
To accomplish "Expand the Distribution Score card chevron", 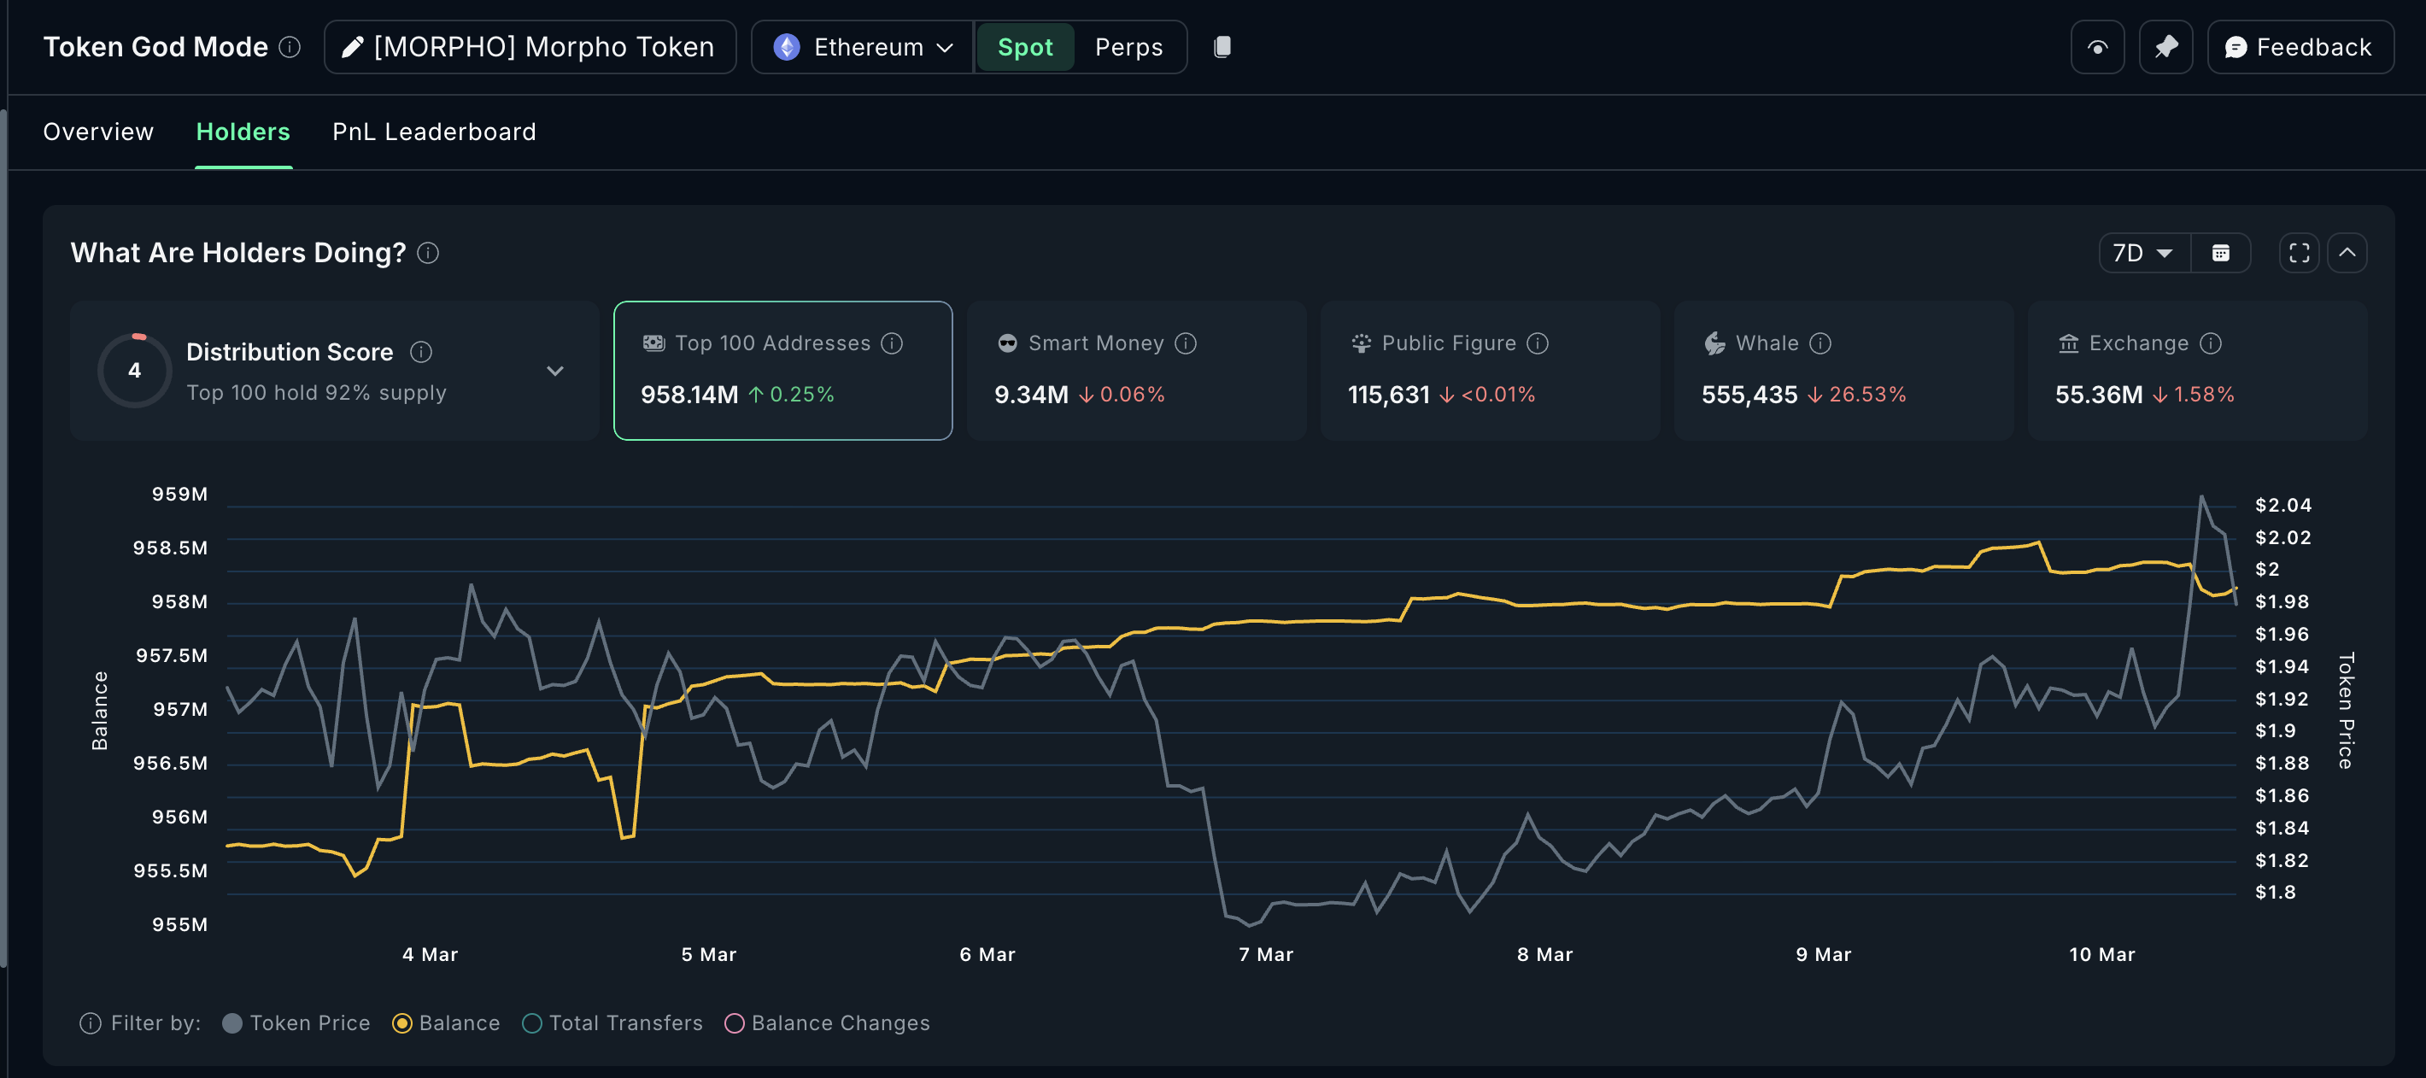I will 554,370.
